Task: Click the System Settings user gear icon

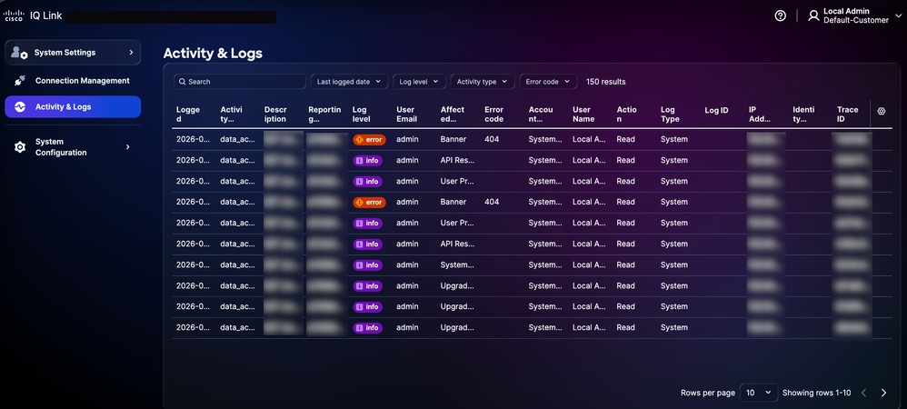Action: tap(19, 53)
